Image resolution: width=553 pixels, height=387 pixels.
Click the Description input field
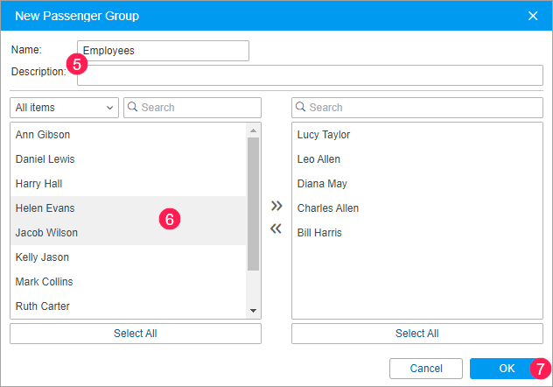pyautogui.click(x=310, y=75)
